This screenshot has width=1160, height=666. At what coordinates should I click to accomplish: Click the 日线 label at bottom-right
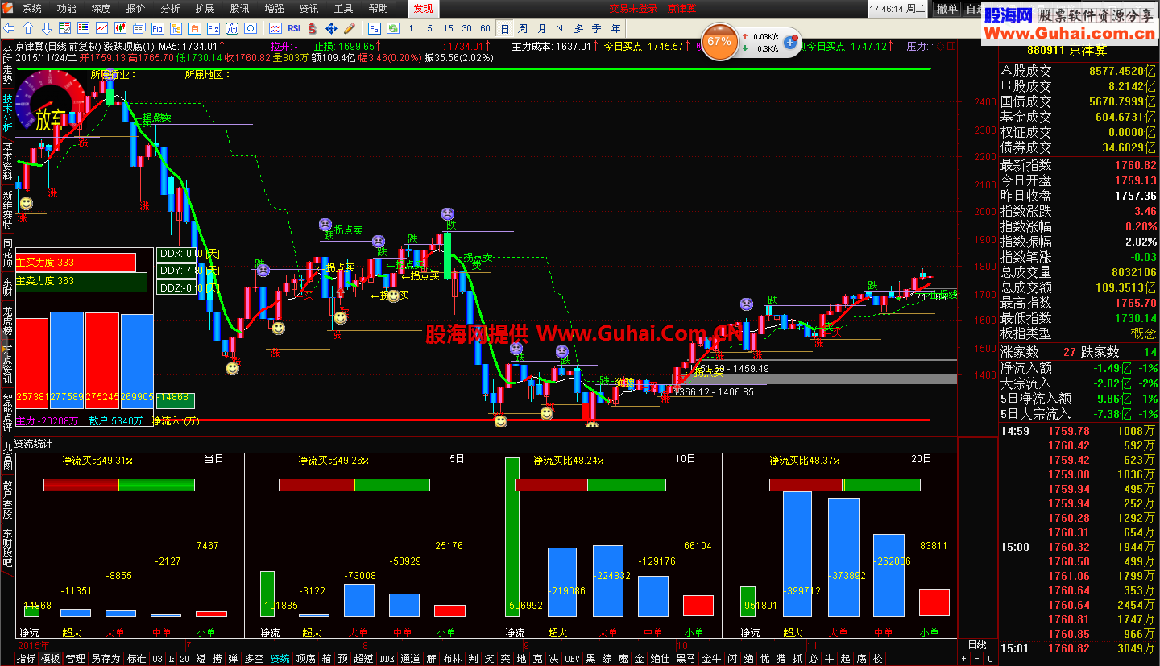976,645
